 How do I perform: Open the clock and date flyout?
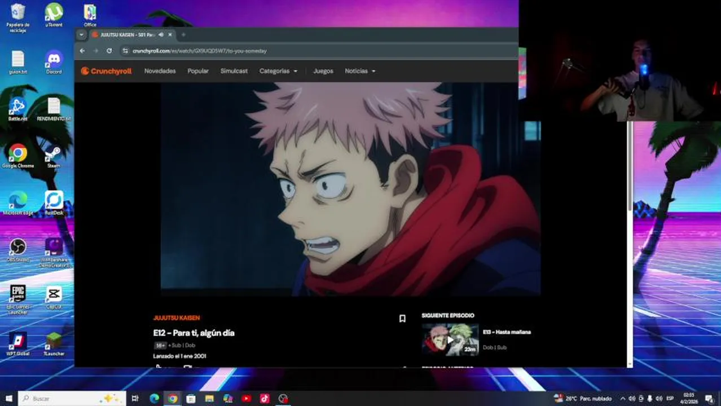pos(689,399)
